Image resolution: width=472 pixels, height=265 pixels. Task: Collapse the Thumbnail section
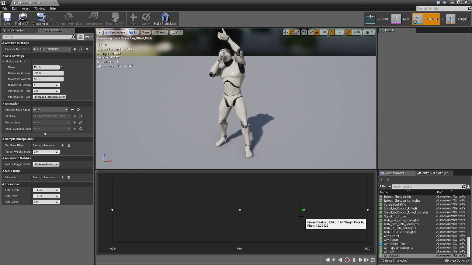(x=3, y=184)
